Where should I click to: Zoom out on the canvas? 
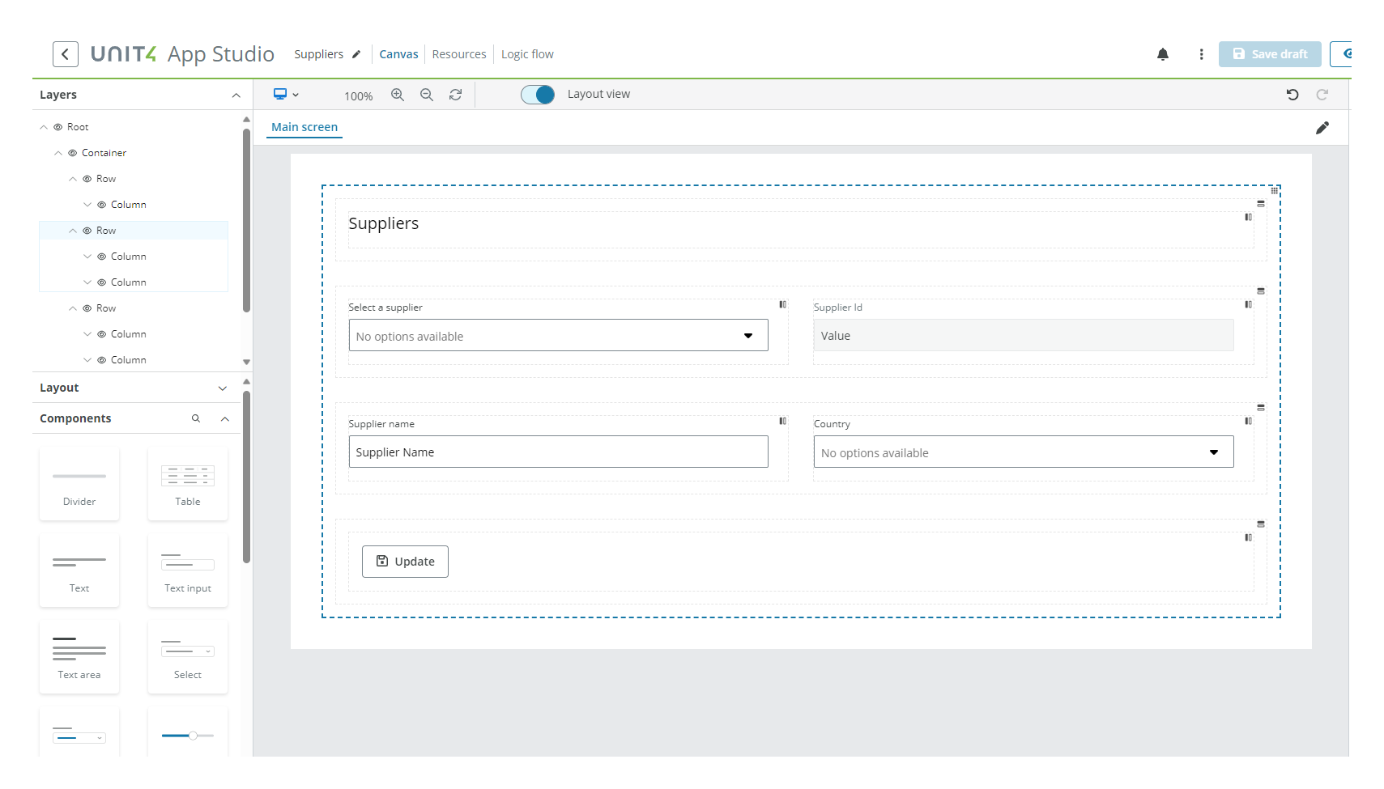(x=427, y=95)
